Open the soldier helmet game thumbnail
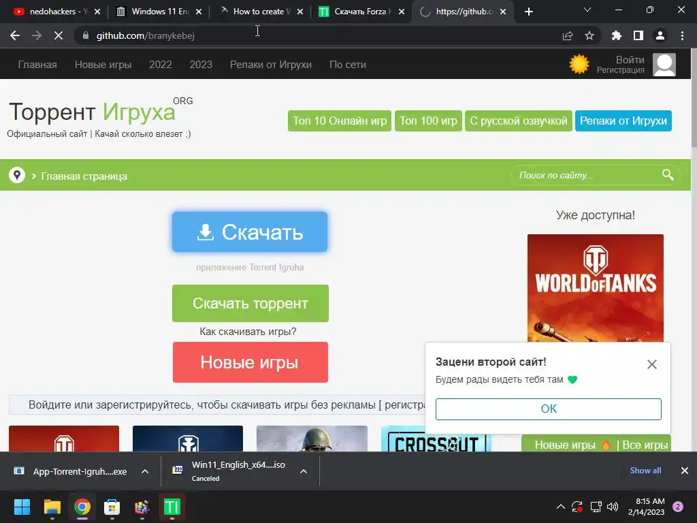697x523 pixels. [312, 439]
